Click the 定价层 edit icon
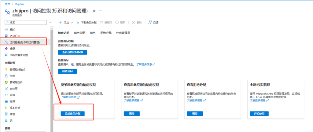Viewport: 313px width, 132px height. coord(6,89)
